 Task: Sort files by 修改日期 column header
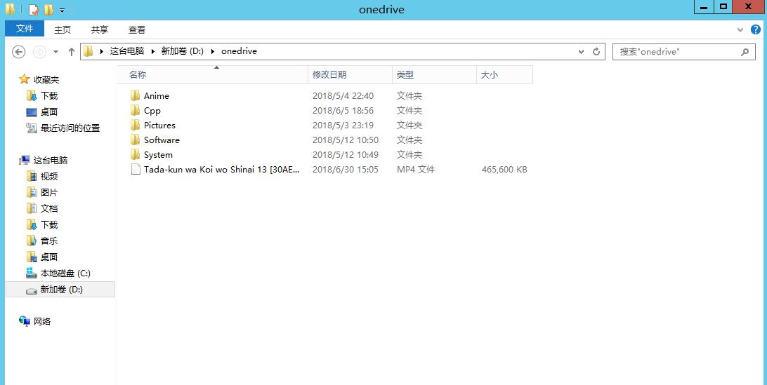329,74
